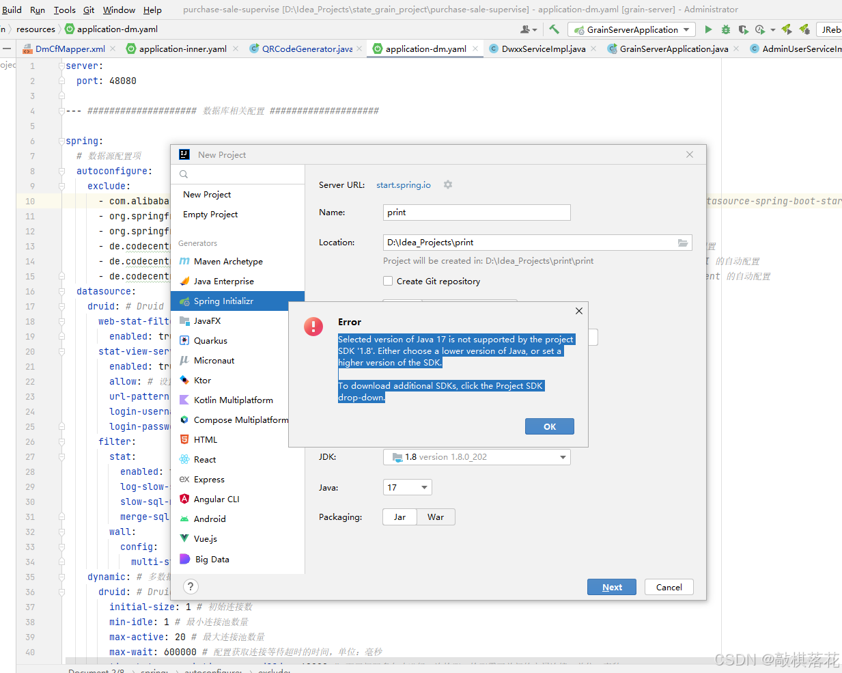Enable the Create Git repository checkbox
The width and height of the screenshot is (842, 673).
388,281
